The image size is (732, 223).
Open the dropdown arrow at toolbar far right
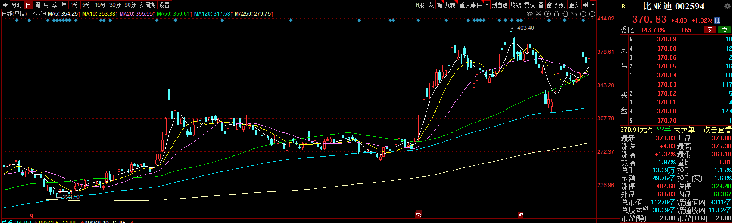593,5
